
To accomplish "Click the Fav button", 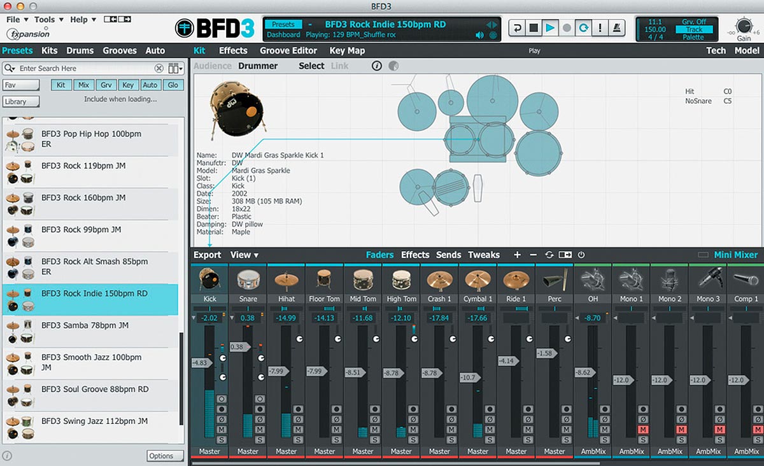I will click(21, 85).
